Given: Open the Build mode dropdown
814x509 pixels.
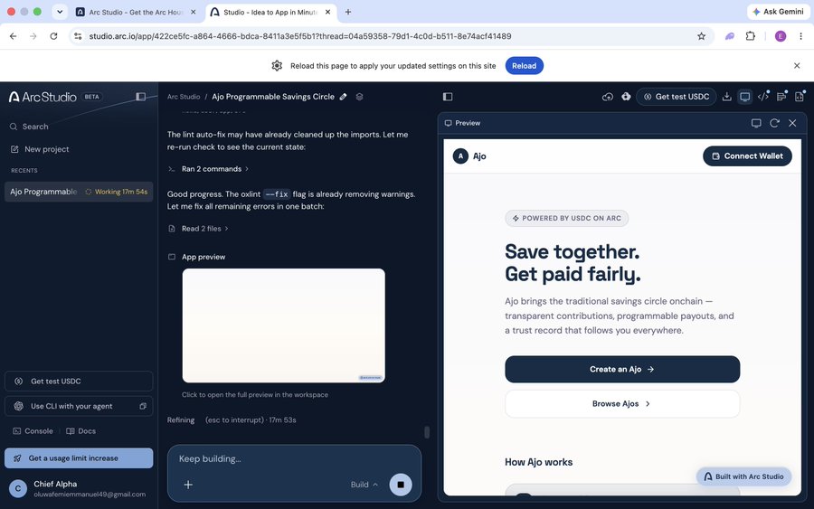Looking at the screenshot, I should pyautogui.click(x=364, y=485).
